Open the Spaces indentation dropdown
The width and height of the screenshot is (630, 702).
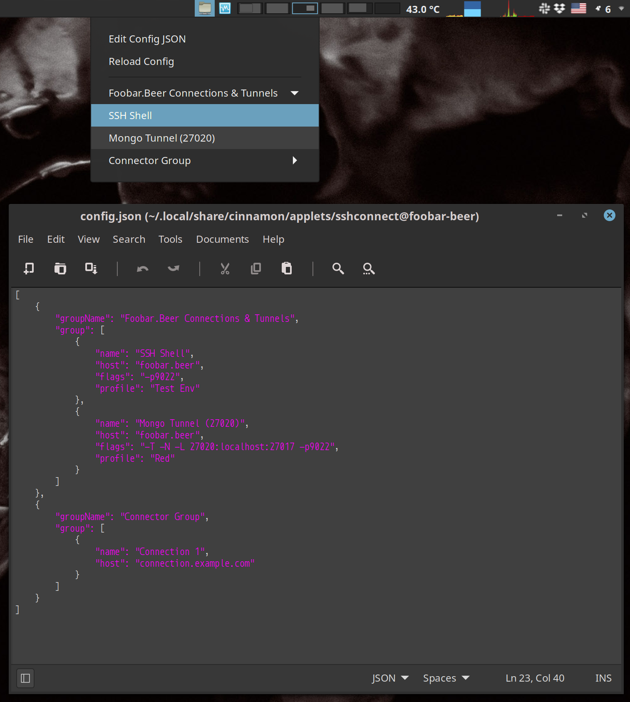click(446, 678)
